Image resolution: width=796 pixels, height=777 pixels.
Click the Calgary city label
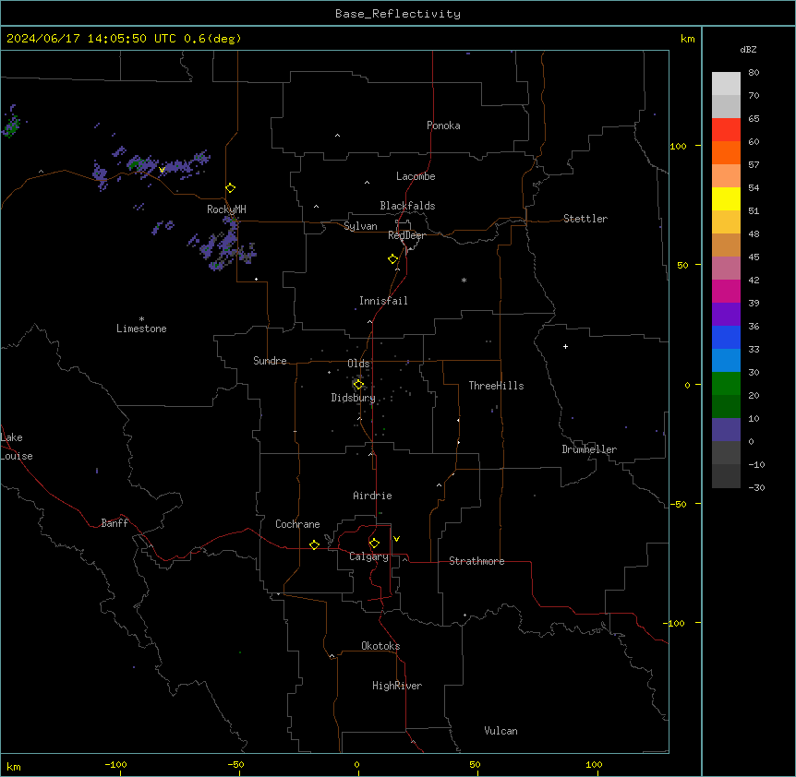[x=368, y=556]
